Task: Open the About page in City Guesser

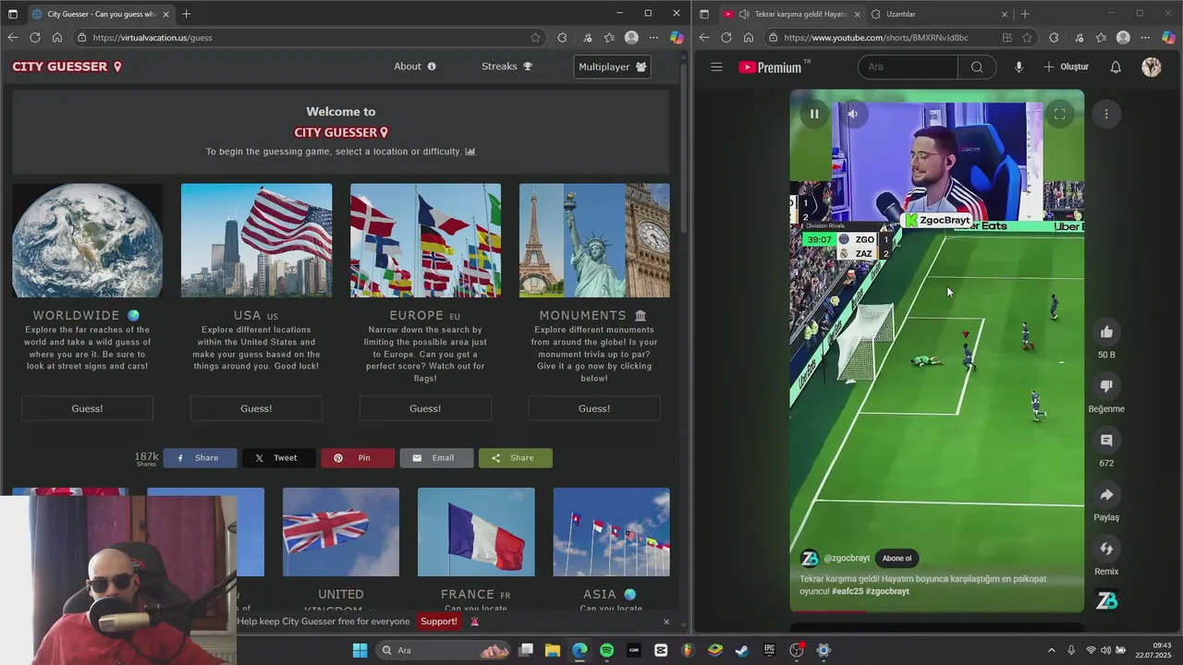Action: 415,66
